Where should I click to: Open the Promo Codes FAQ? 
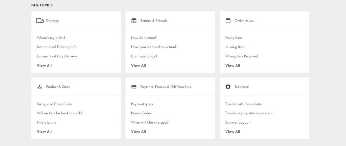(x=141, y=113)
